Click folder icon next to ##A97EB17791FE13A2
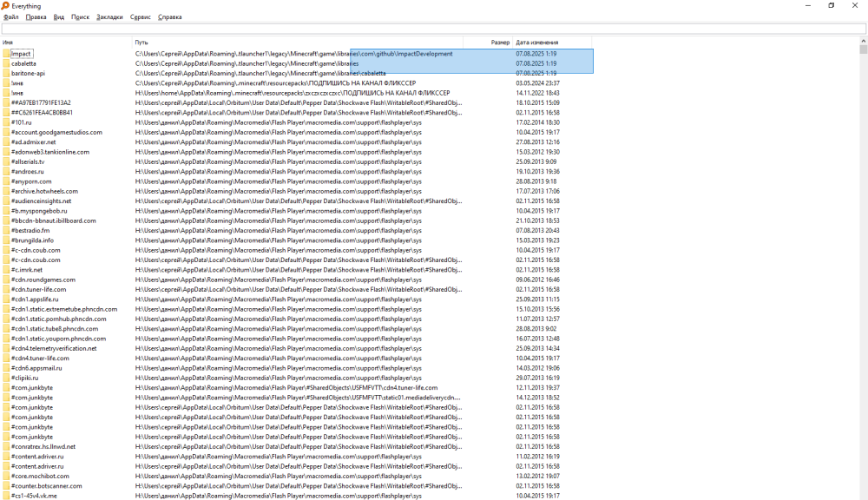This screenshot has height=500, width=868. 6,103
